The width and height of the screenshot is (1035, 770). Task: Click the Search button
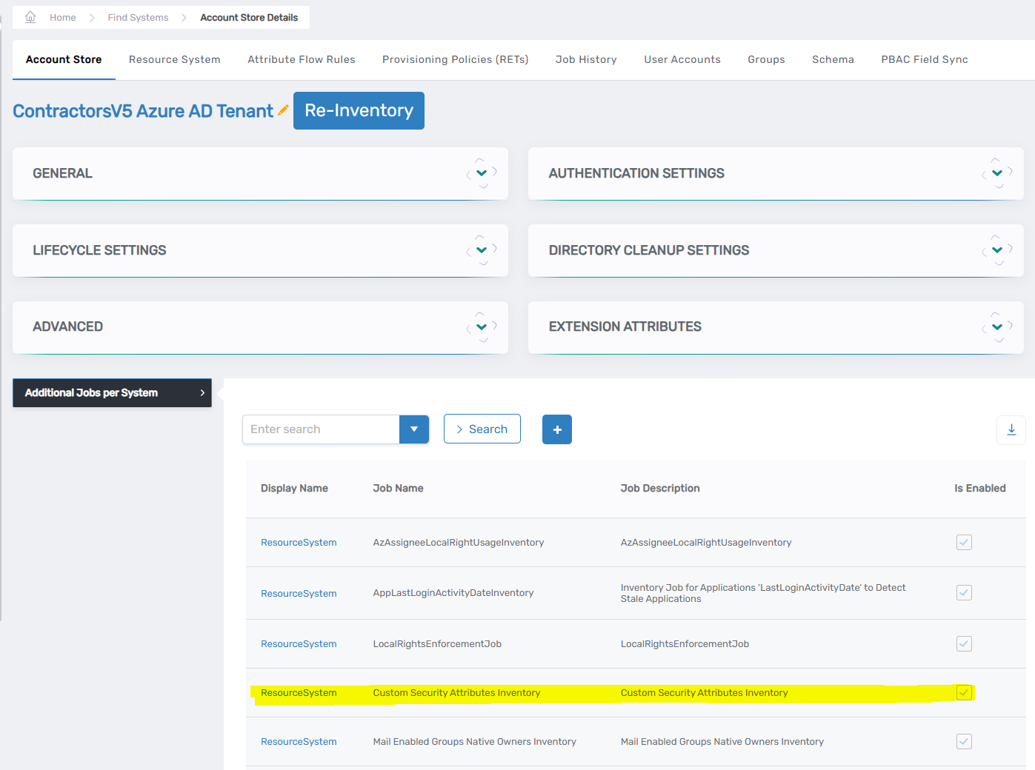click(x=482, y=429)
